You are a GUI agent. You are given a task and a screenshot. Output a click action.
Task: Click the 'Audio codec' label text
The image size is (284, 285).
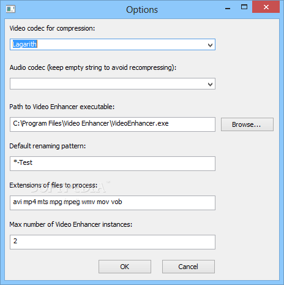(93, 67)
